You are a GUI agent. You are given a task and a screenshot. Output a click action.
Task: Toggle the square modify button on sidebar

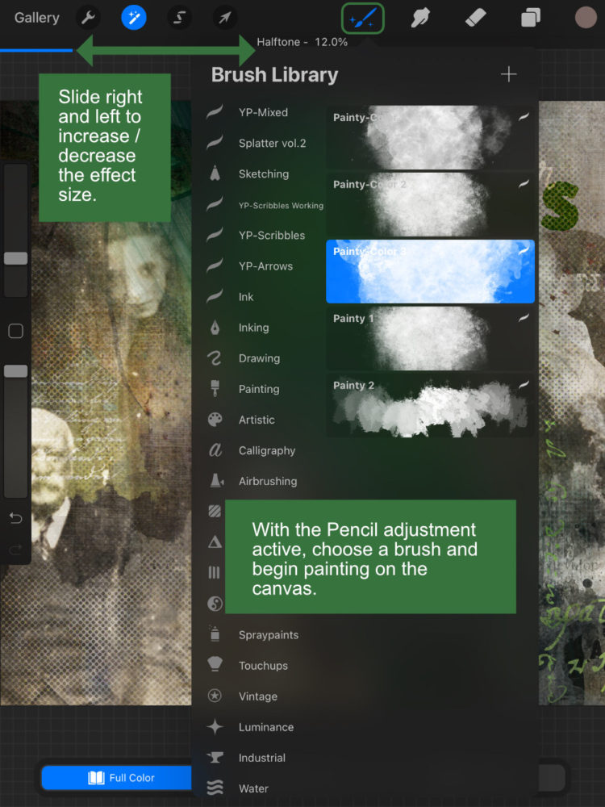[x=15, y=331]
